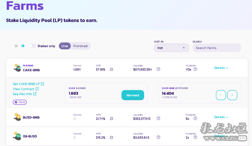Show liquidity help for CAKE-BNB

158,69
